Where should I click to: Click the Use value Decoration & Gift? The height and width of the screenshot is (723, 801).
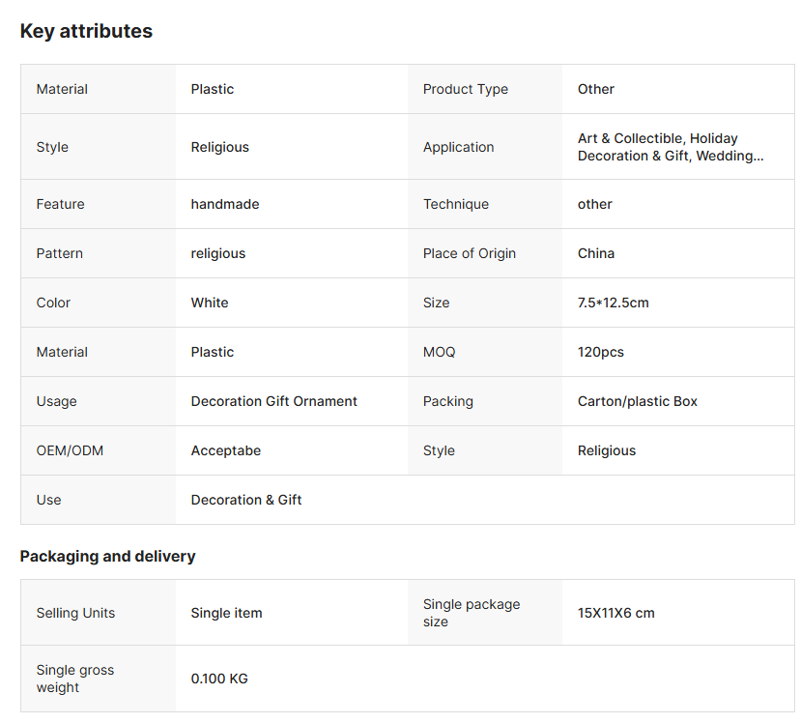(245, 500)
